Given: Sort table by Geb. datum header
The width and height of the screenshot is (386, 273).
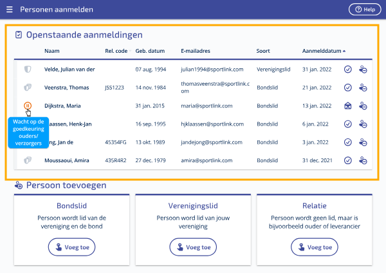Looking at the screenshot, I should pyautogui.click(x=150, y=51).
